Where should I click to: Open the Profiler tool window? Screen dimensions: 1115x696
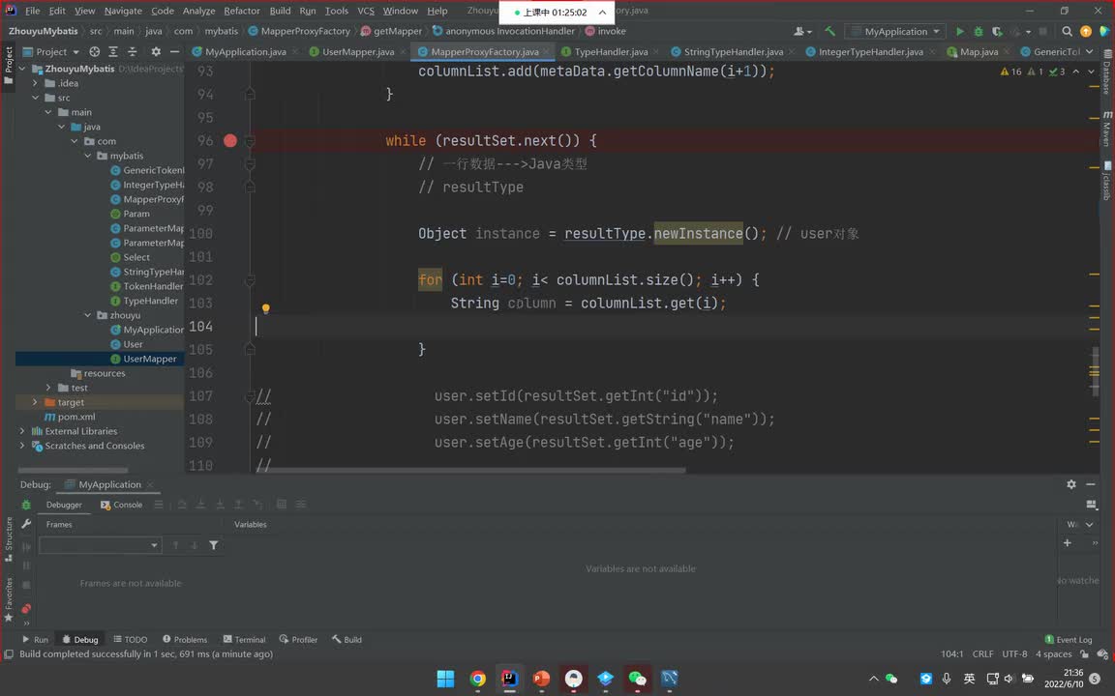[x=299, y=639]
